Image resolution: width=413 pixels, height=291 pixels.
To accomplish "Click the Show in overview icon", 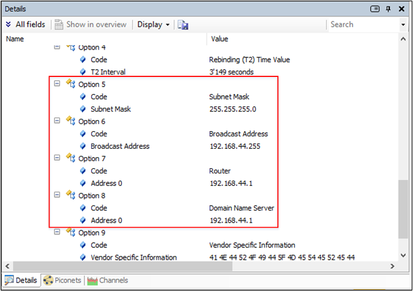I will [x=59, y=25].
